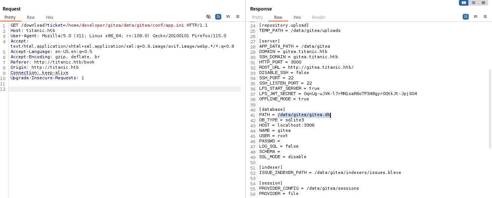The height and width of the screenshot is (198, 492).
Task: Open Request panel hamburger options menu
Action: tap(238, 17)
